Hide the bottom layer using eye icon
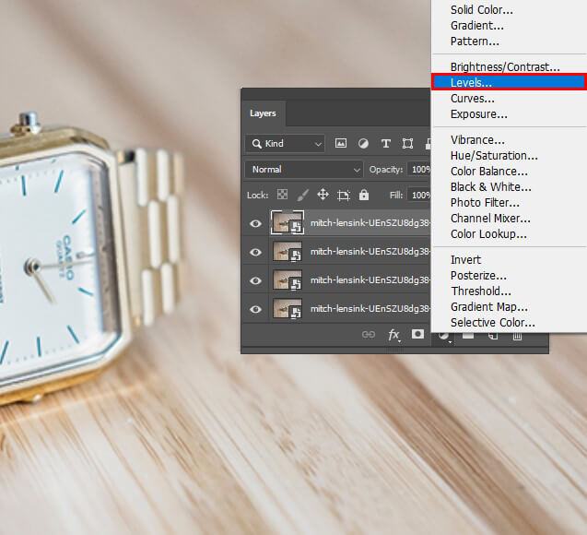 tap(257, 308)
